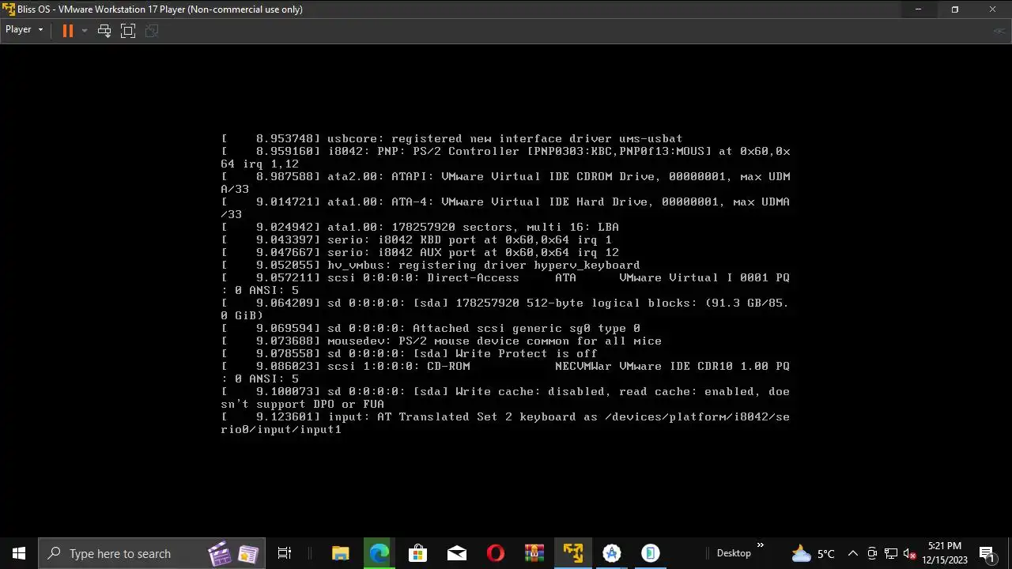The image size is (1012, 569).
Task: Open the Player menu
Action: click(24, 30)
